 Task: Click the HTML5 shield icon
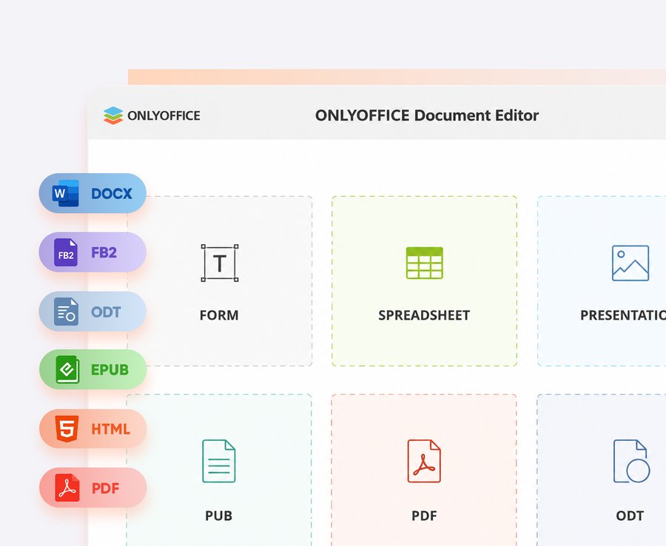click(x=67, y=429)
